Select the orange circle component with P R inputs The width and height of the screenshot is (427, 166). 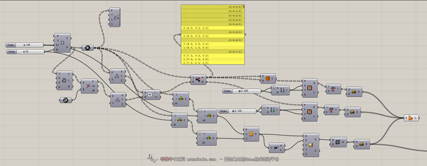point(268,78)
